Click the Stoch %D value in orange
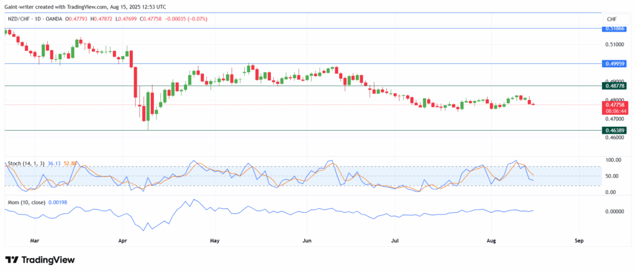This screenshot has width=636, height=273. 70,164
